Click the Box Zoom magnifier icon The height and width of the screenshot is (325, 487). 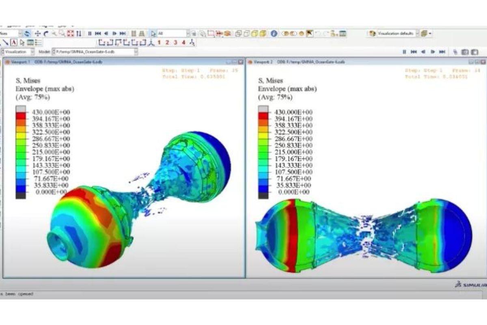click(62, 33)
